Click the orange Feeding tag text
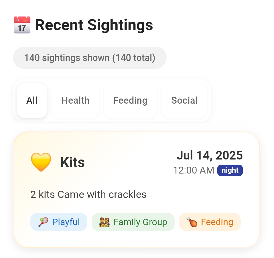274x258 pixels. tap(217, 222)
